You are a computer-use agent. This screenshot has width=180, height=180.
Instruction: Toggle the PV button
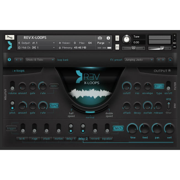click(x=174, y=47)
